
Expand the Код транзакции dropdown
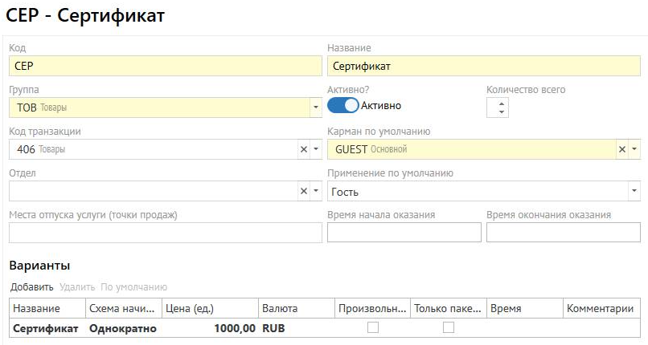click(x=316, y=149)
